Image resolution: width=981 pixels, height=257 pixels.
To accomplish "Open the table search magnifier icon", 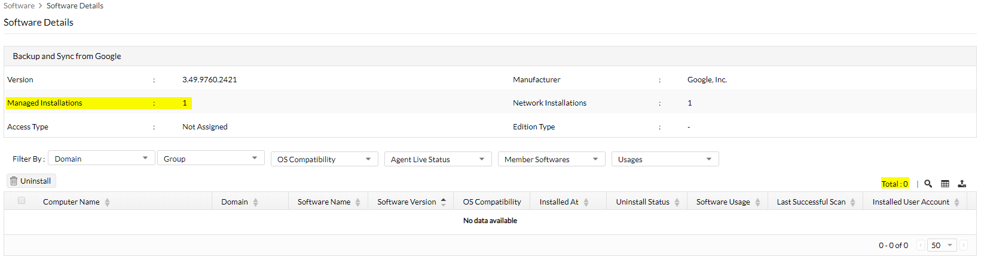I will (x=928, y=184).
